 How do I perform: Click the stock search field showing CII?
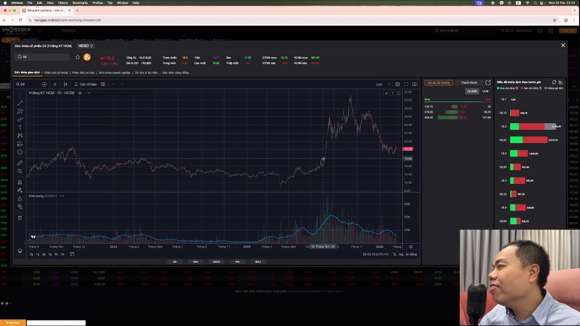tap(42, 57)
